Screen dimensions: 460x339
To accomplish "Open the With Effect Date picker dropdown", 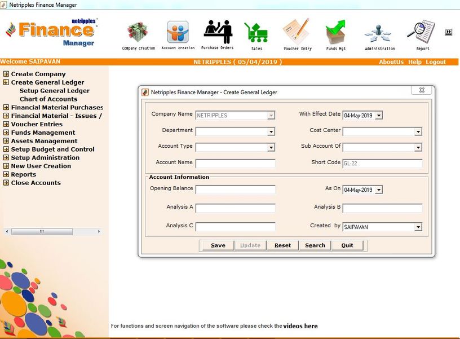I will 379,115.
